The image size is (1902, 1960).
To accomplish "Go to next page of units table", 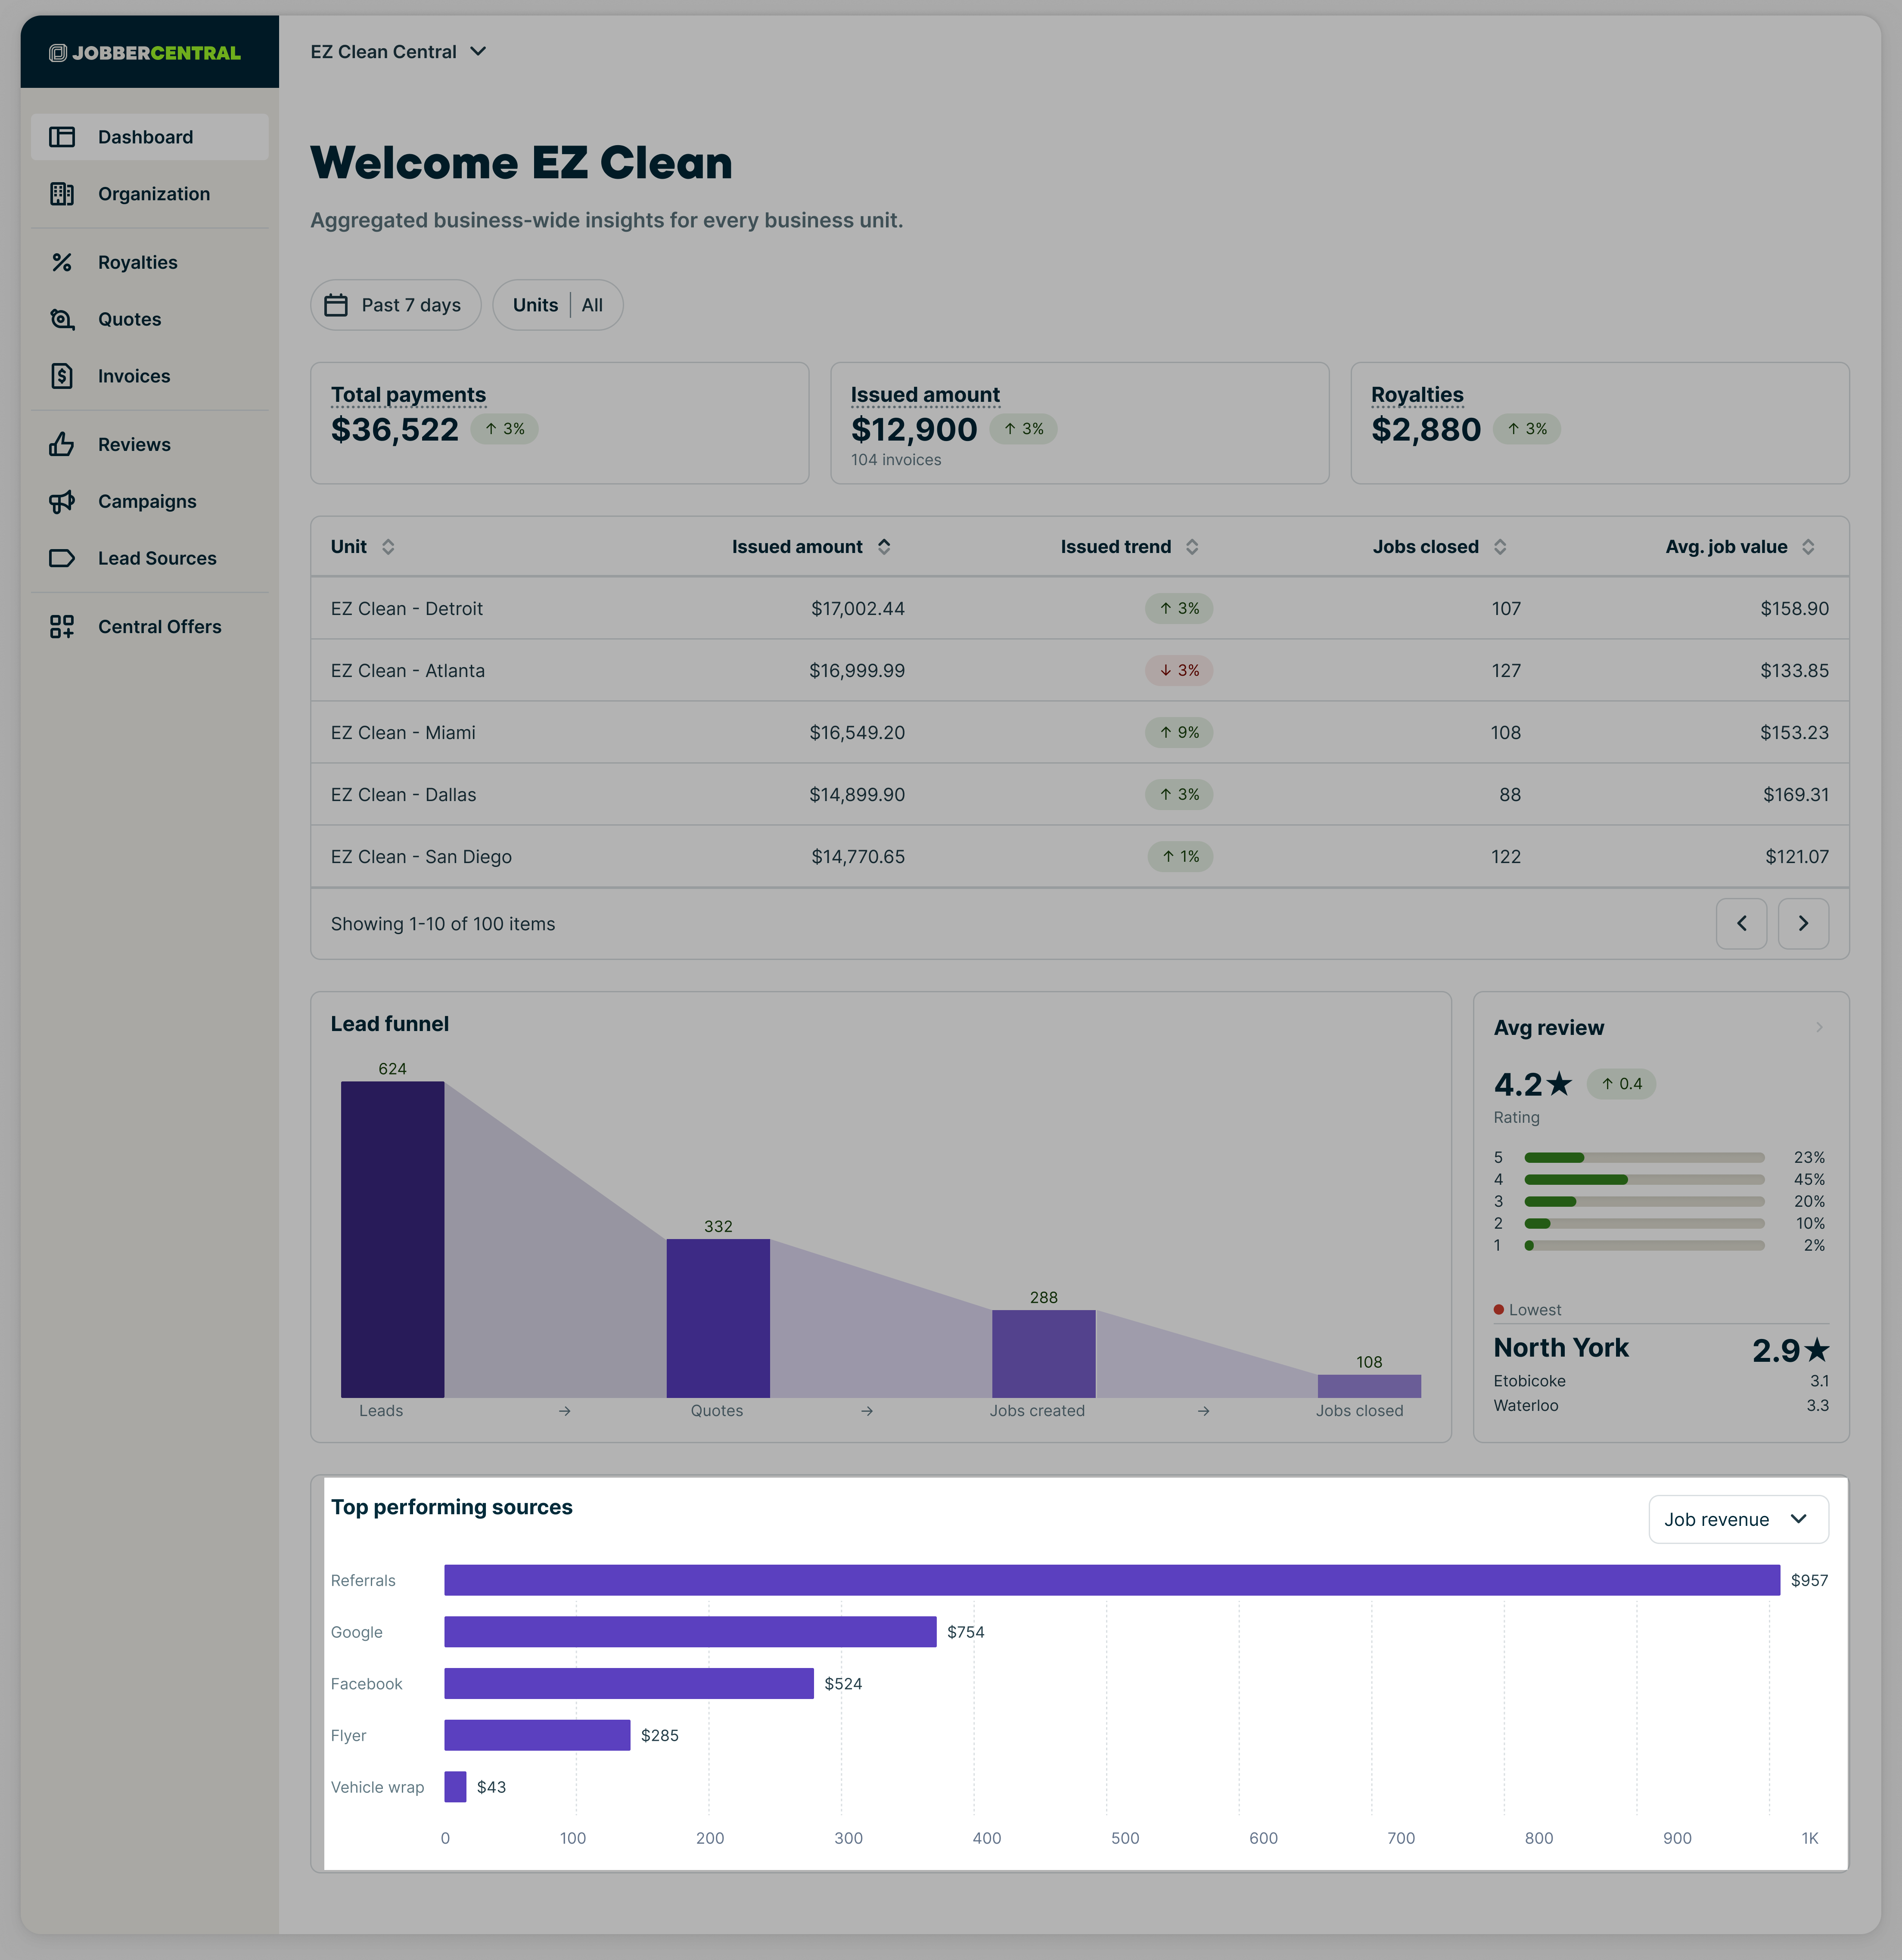I will (x=1803, y=924).
